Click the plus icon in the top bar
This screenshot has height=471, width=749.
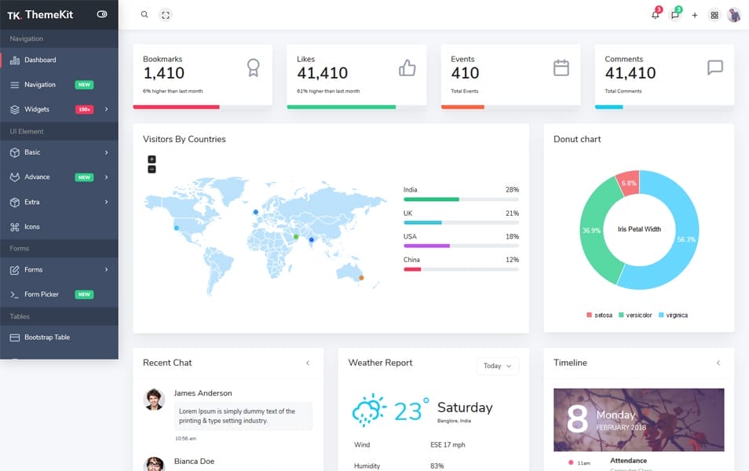pyautogui.click(x=694, y=14)
